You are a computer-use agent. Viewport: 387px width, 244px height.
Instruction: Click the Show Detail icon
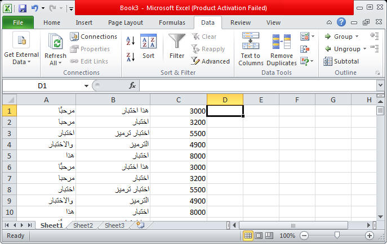click(375, 37)
